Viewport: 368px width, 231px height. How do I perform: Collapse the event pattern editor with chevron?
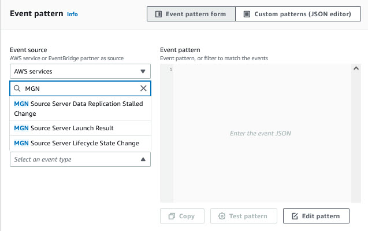pyautogui.click(x=356, y=68)
